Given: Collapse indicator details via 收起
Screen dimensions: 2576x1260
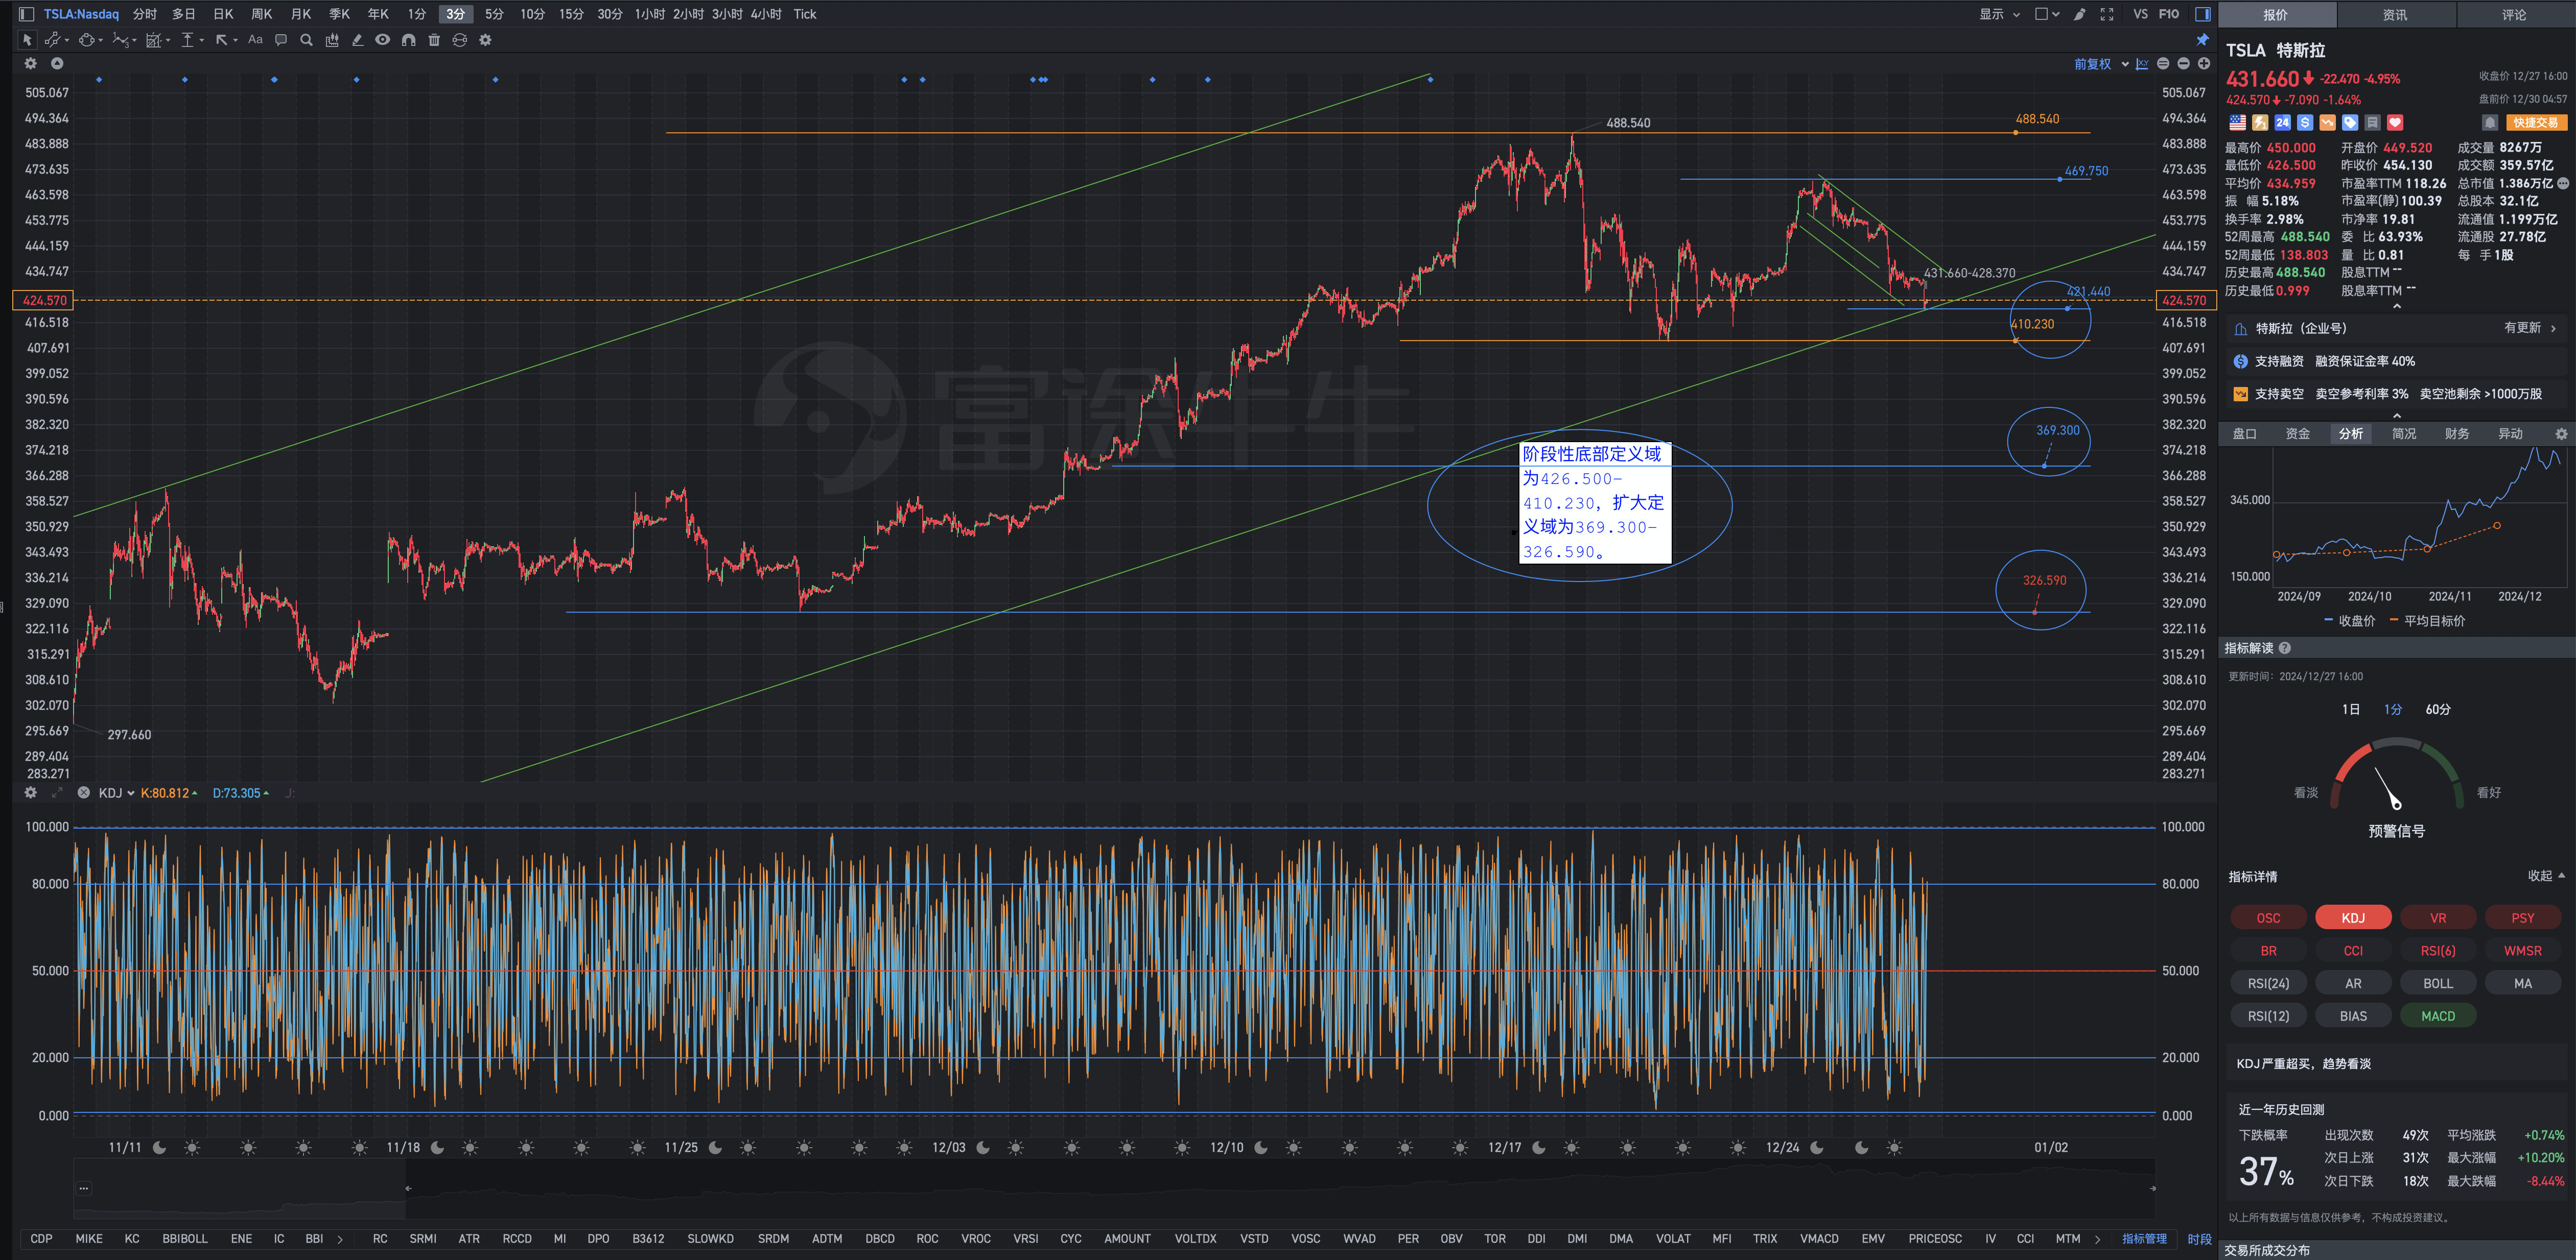Looking at the screenshot, I should [x=2546, y=876].
